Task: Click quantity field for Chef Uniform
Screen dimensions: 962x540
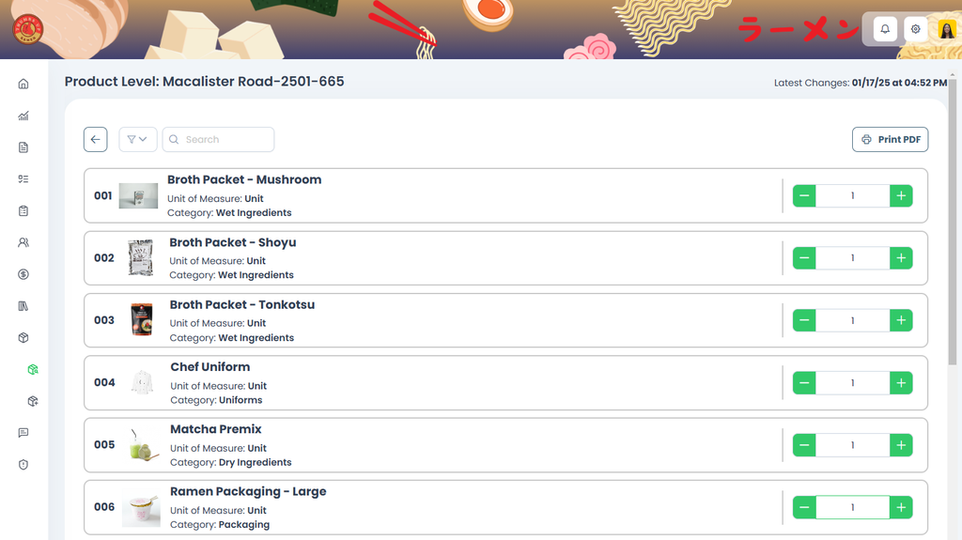Action: tap(853, 383)
